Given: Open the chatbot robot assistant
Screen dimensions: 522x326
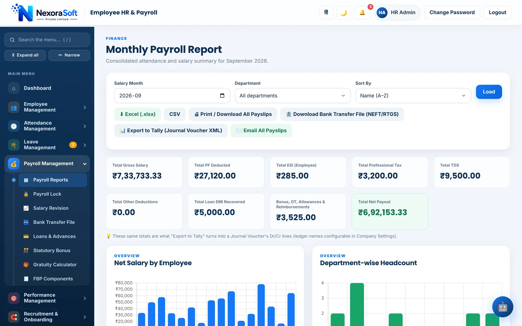Looking at the screenshot, I should click(502, 307).
